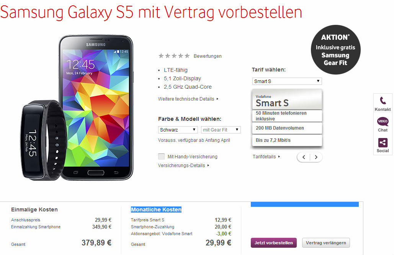Image resolution: width=394 pixels, height=255 pixels.
Task: Click the five-star rating icons
Action: coord(174,56)
